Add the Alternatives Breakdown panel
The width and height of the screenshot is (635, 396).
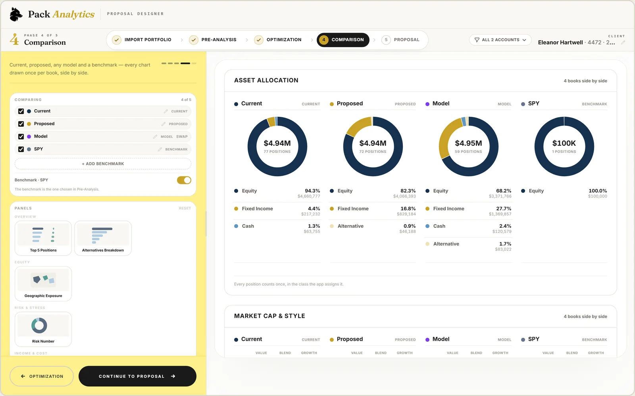(x=103, y=238)
